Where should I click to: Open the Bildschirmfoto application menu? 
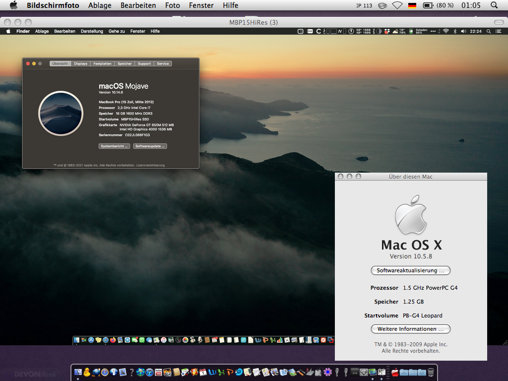(53, 5)
